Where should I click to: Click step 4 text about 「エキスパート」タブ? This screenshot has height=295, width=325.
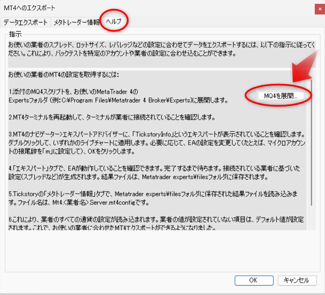(154, 173)
